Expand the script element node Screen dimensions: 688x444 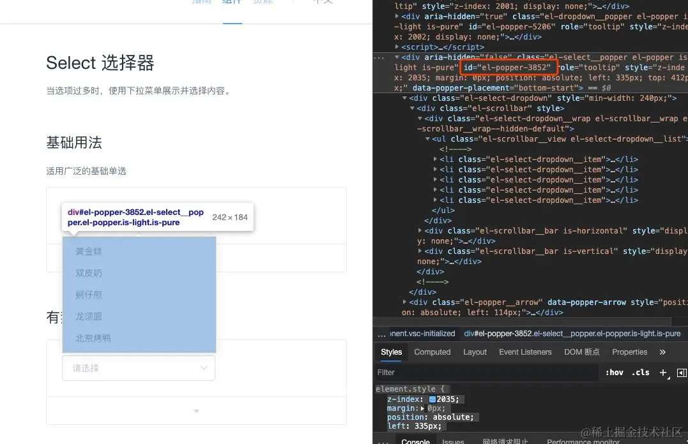397,47
